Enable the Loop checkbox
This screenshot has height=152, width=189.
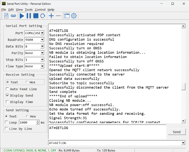click(6, 122)
